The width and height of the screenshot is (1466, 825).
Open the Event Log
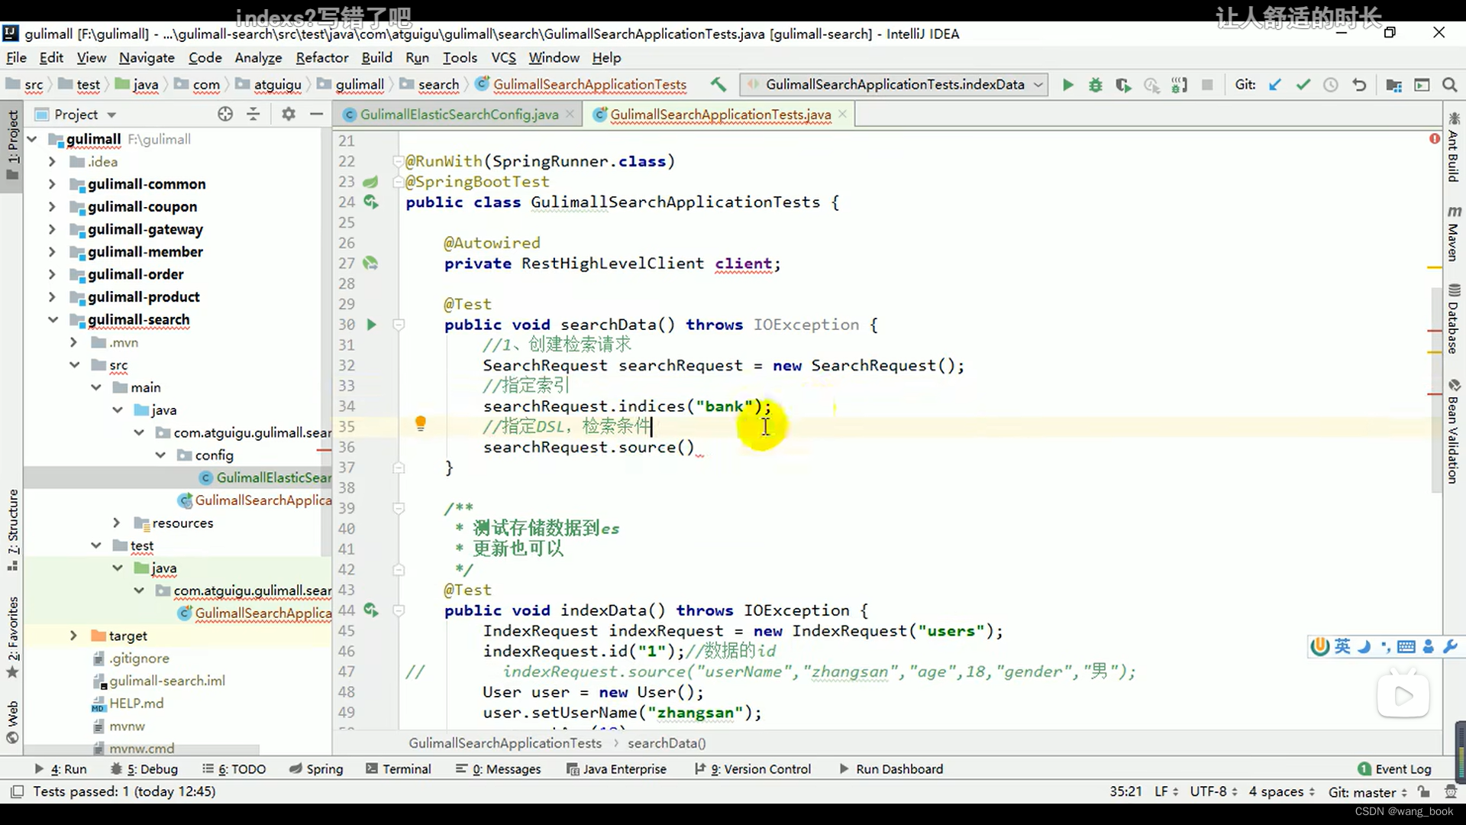click(1395, 768)
